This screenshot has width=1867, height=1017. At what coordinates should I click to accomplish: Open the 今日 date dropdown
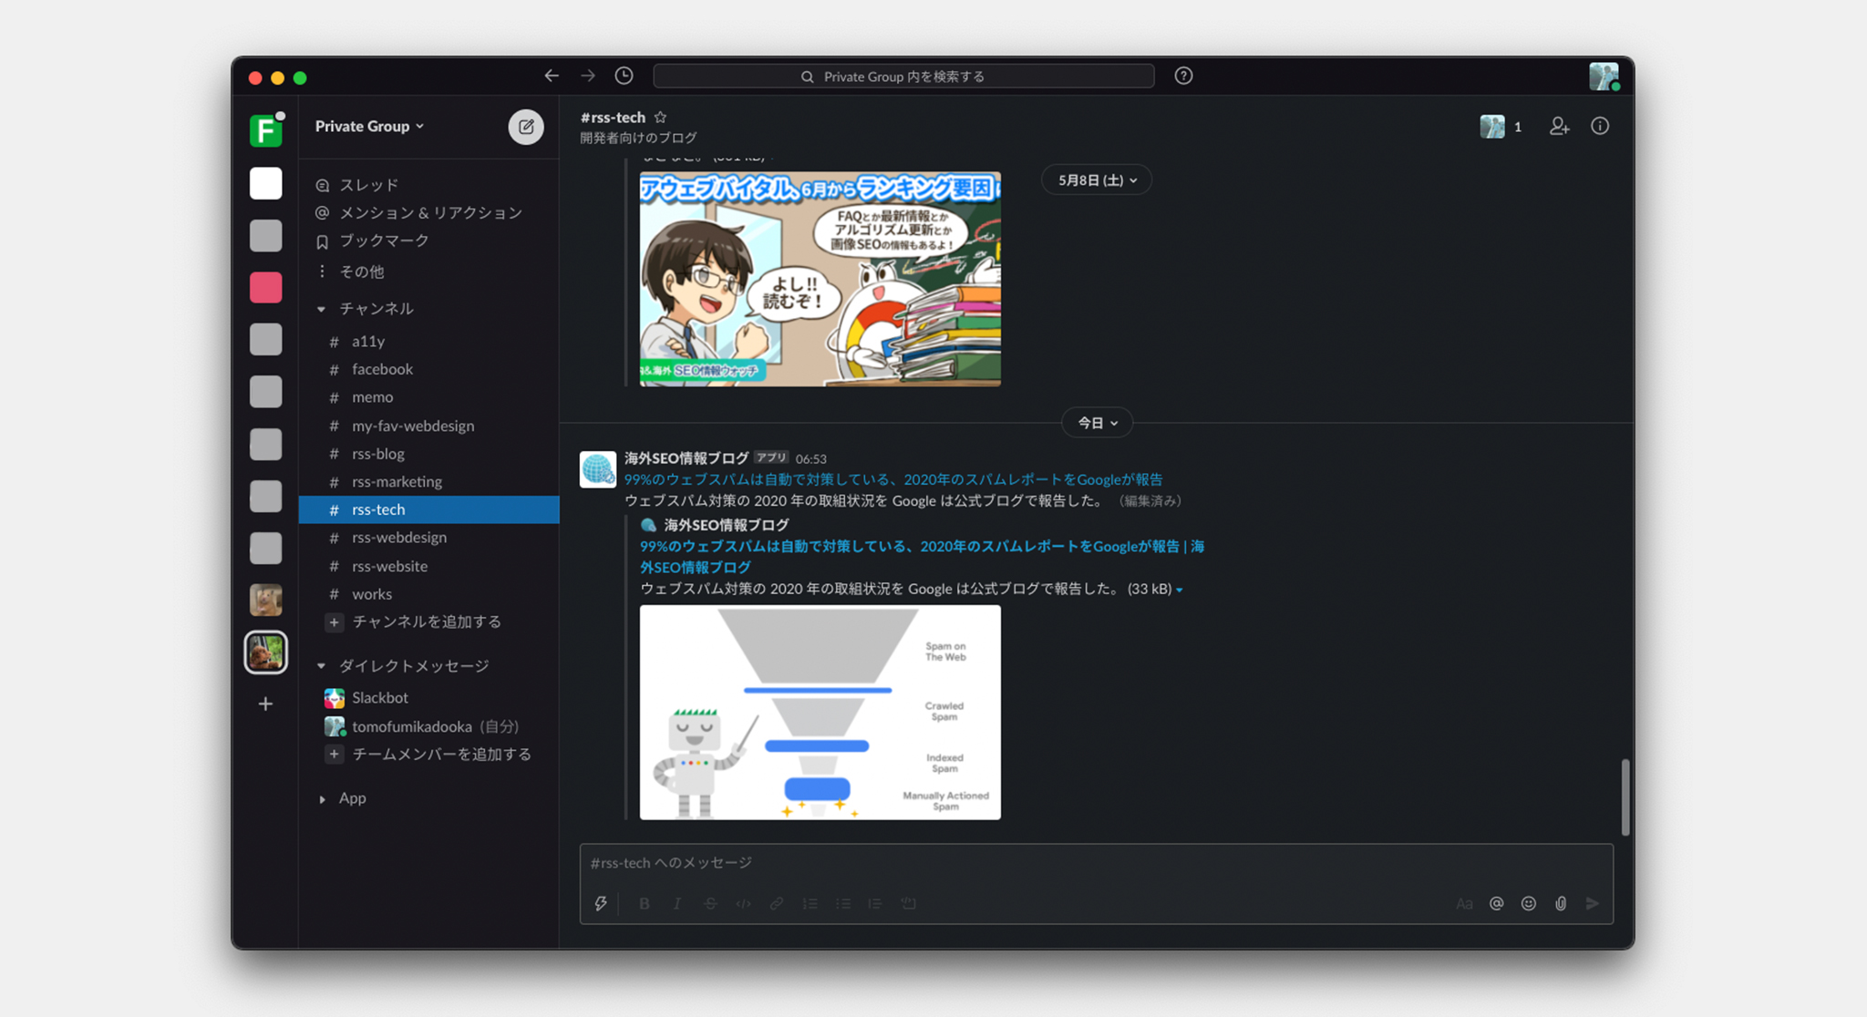[1097, 422]
